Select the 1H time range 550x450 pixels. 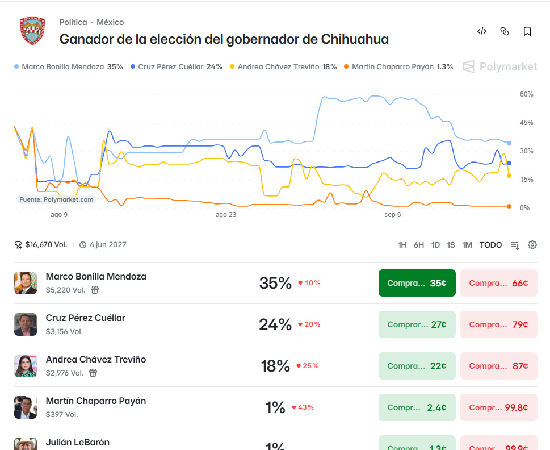pos(402,245)
